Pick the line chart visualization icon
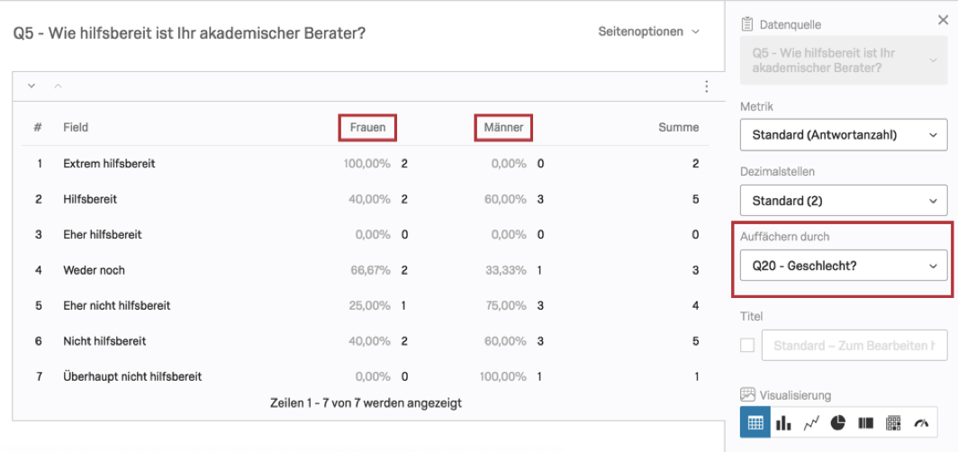 (810, 422)
